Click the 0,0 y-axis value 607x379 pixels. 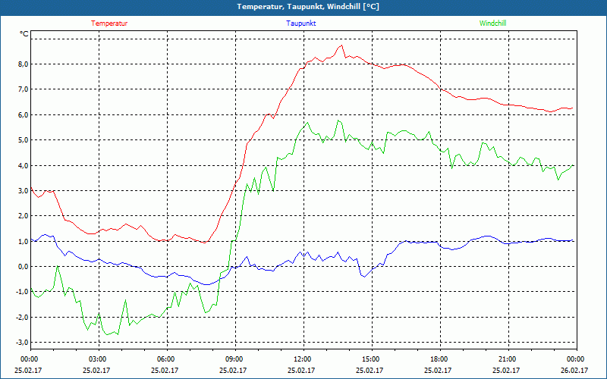24,267
